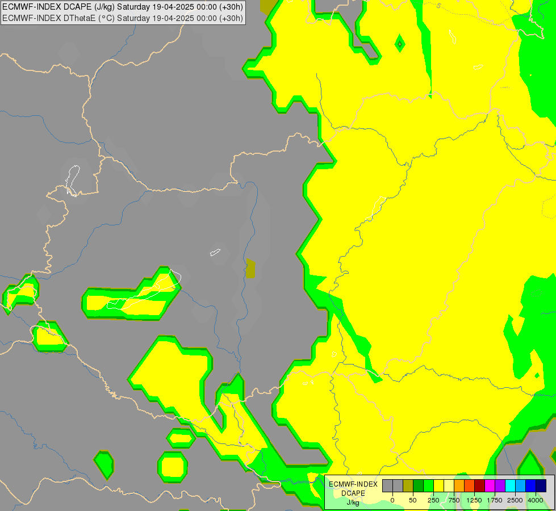Click the legend value 750
556x511 pixels.
point(454,500)
